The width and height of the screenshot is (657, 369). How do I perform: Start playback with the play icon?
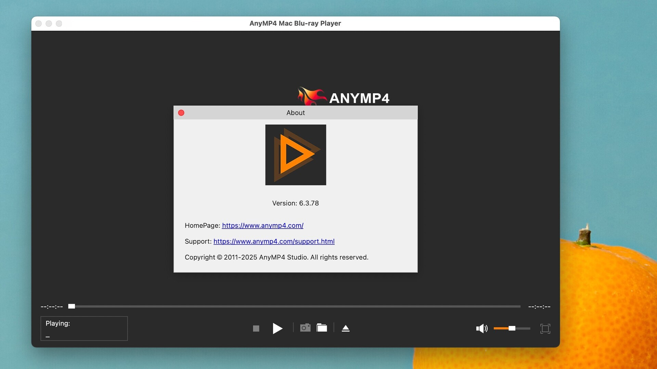tap(277, 328)
